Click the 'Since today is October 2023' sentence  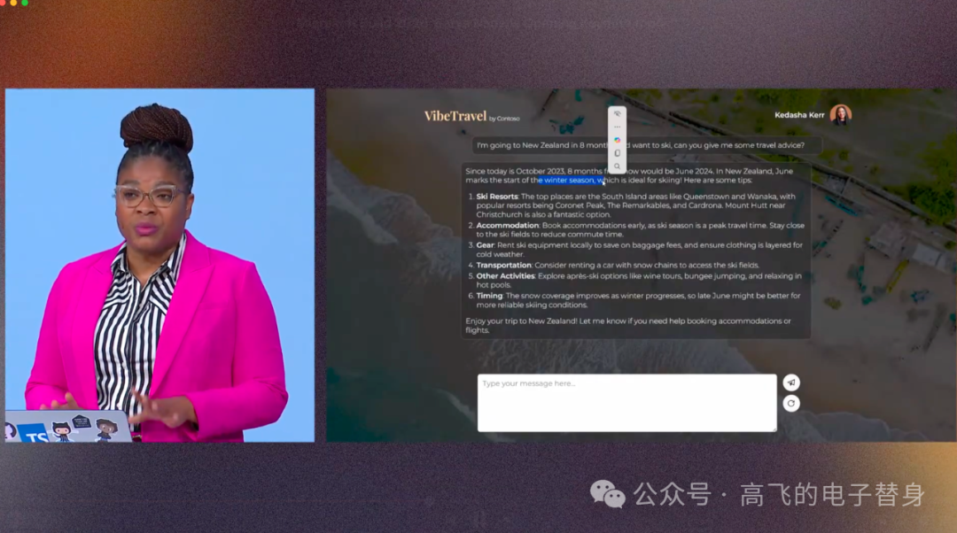(515, 172)
